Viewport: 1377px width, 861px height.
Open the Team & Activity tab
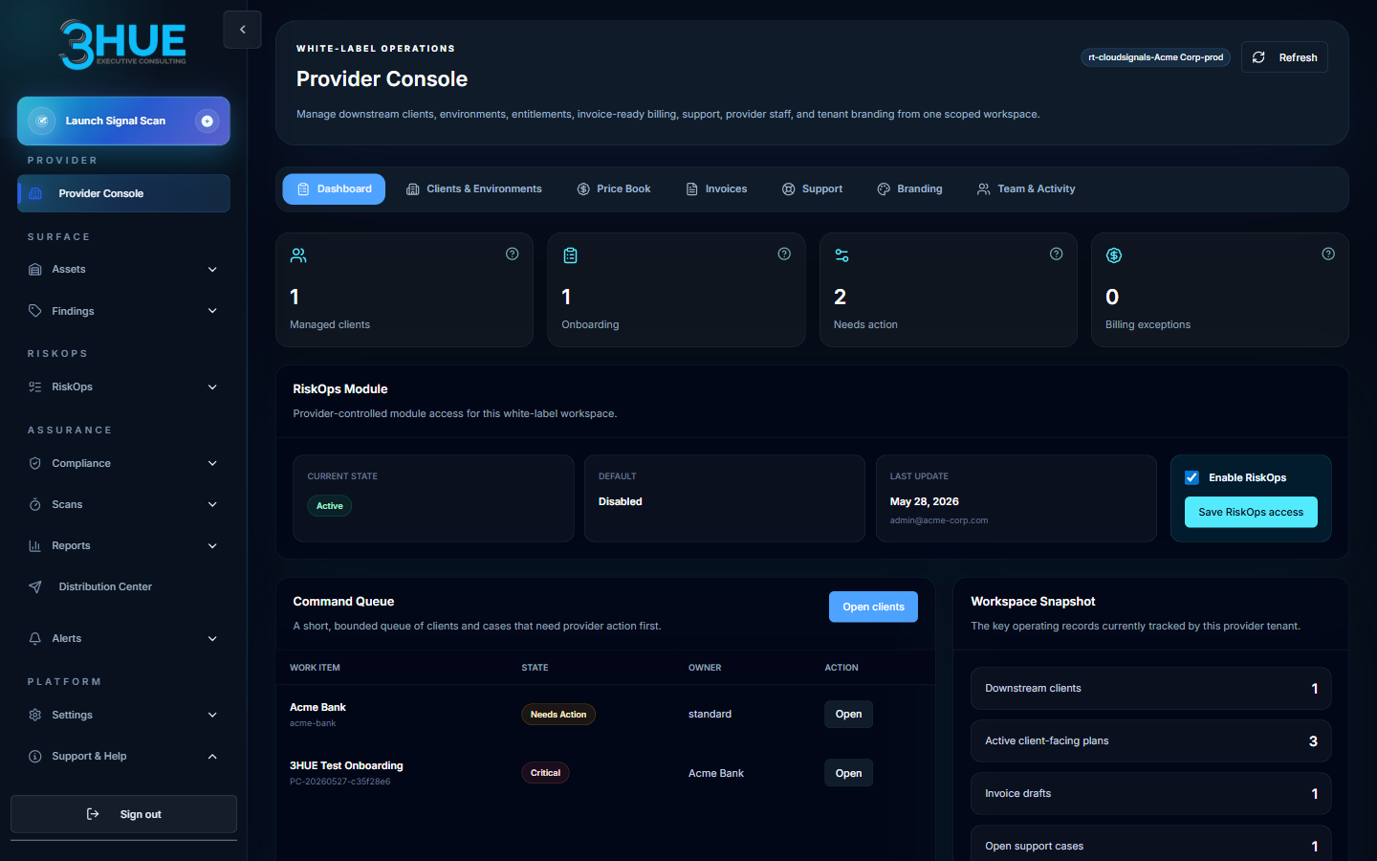click(1026, 189)
